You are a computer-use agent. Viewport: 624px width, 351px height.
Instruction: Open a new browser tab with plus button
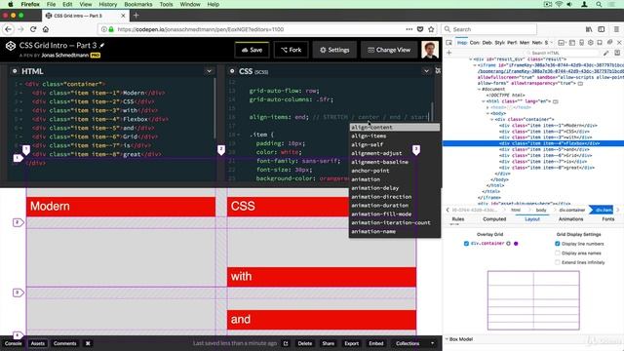pos(136,16)
